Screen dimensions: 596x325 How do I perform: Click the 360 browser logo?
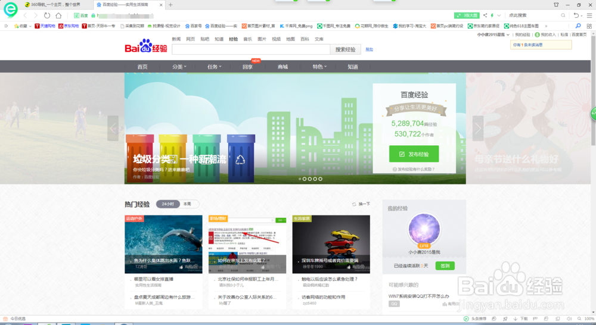tap(10, 10)
